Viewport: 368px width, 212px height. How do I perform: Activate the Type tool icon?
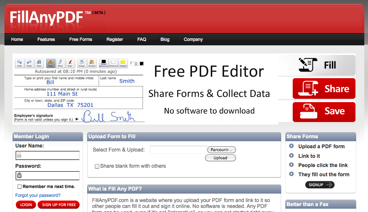[51, 63]
